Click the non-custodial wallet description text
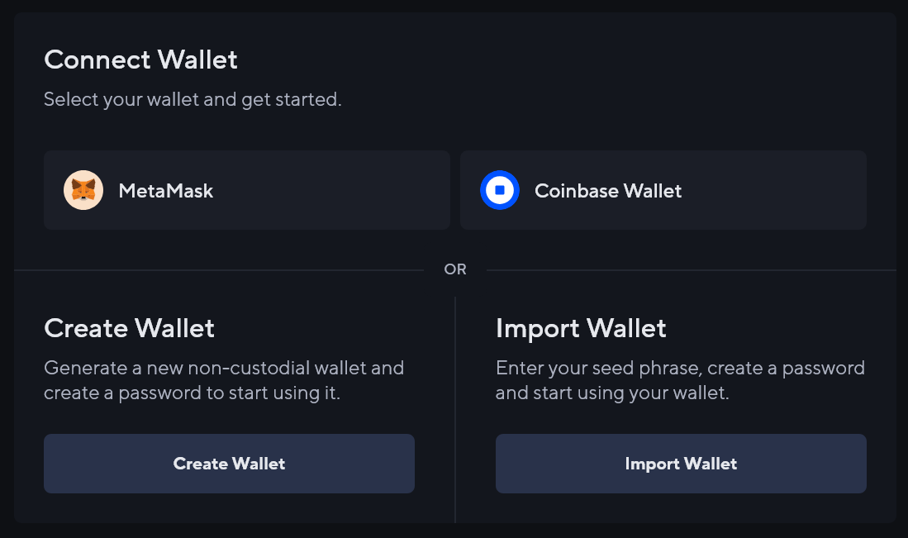908x538 pixels. 224,380
